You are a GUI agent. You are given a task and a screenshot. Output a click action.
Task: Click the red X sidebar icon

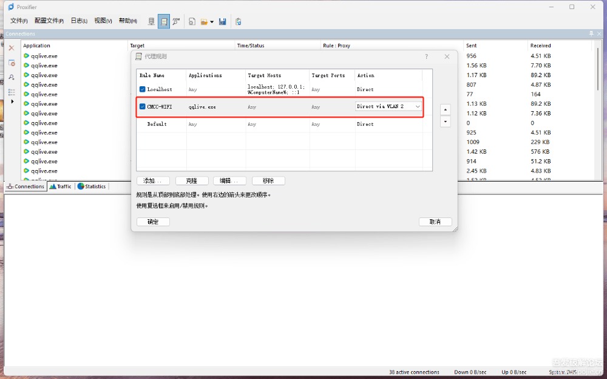click(12, 48)
